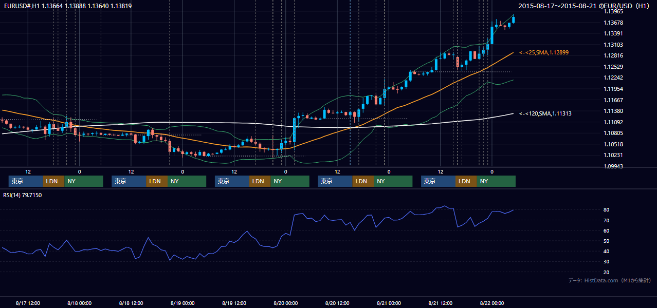The width and height of the screenshot is (657, 308).
Task: Click the RSI scale value 50
Action: pos(606,241)
